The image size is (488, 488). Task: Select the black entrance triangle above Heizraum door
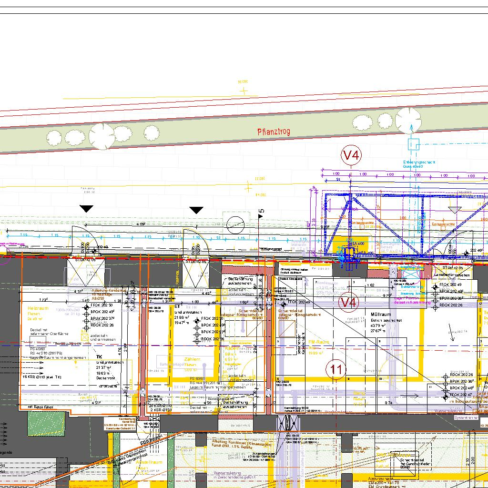86,209
